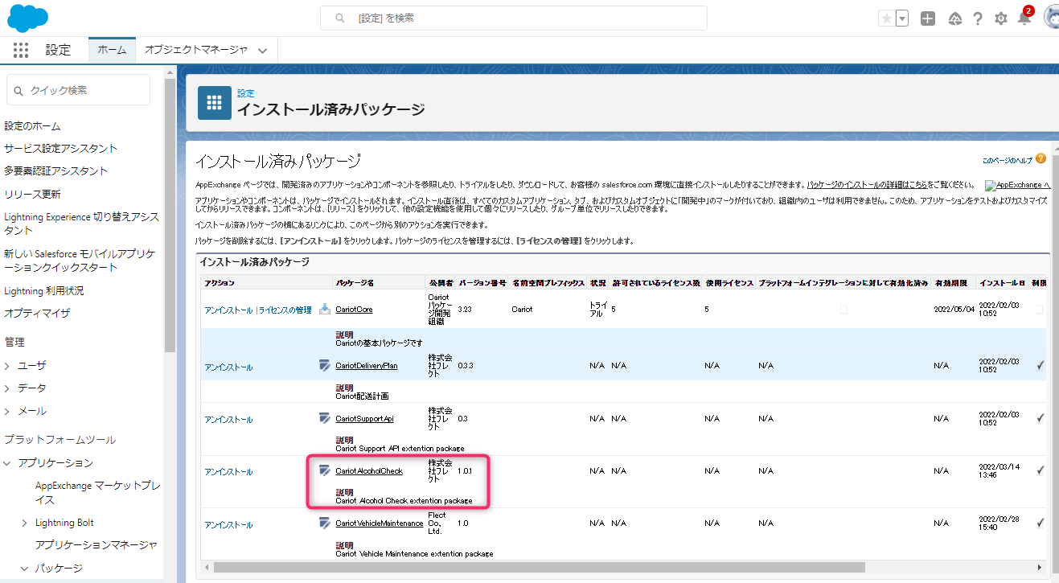
Task: Open 多要素認証アシスタント in sidebar
Action: tap(55, 171)
